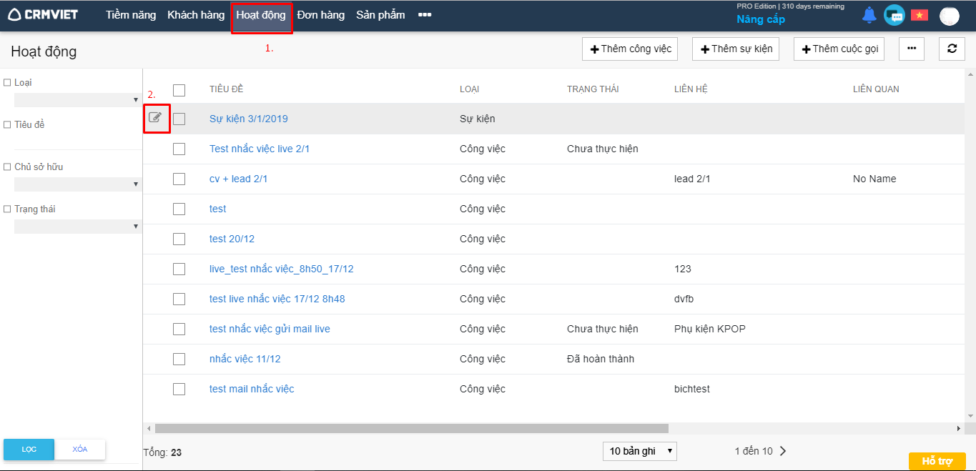Viewport: 976px width, 471px height.
Task: Click the horizontal scrollbar under the table
Action: [x=411, y=428]
